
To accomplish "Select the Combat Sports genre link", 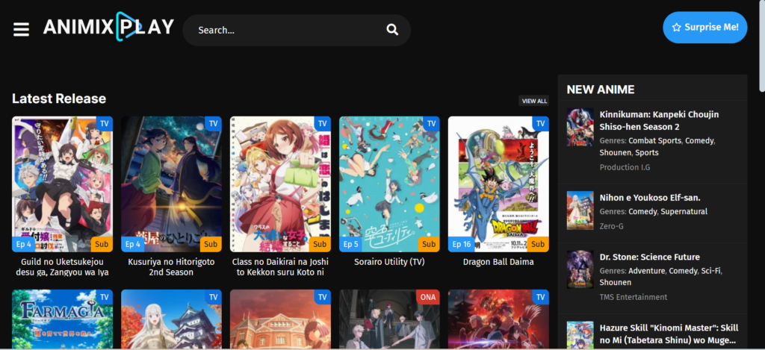I will coord(654,140).
